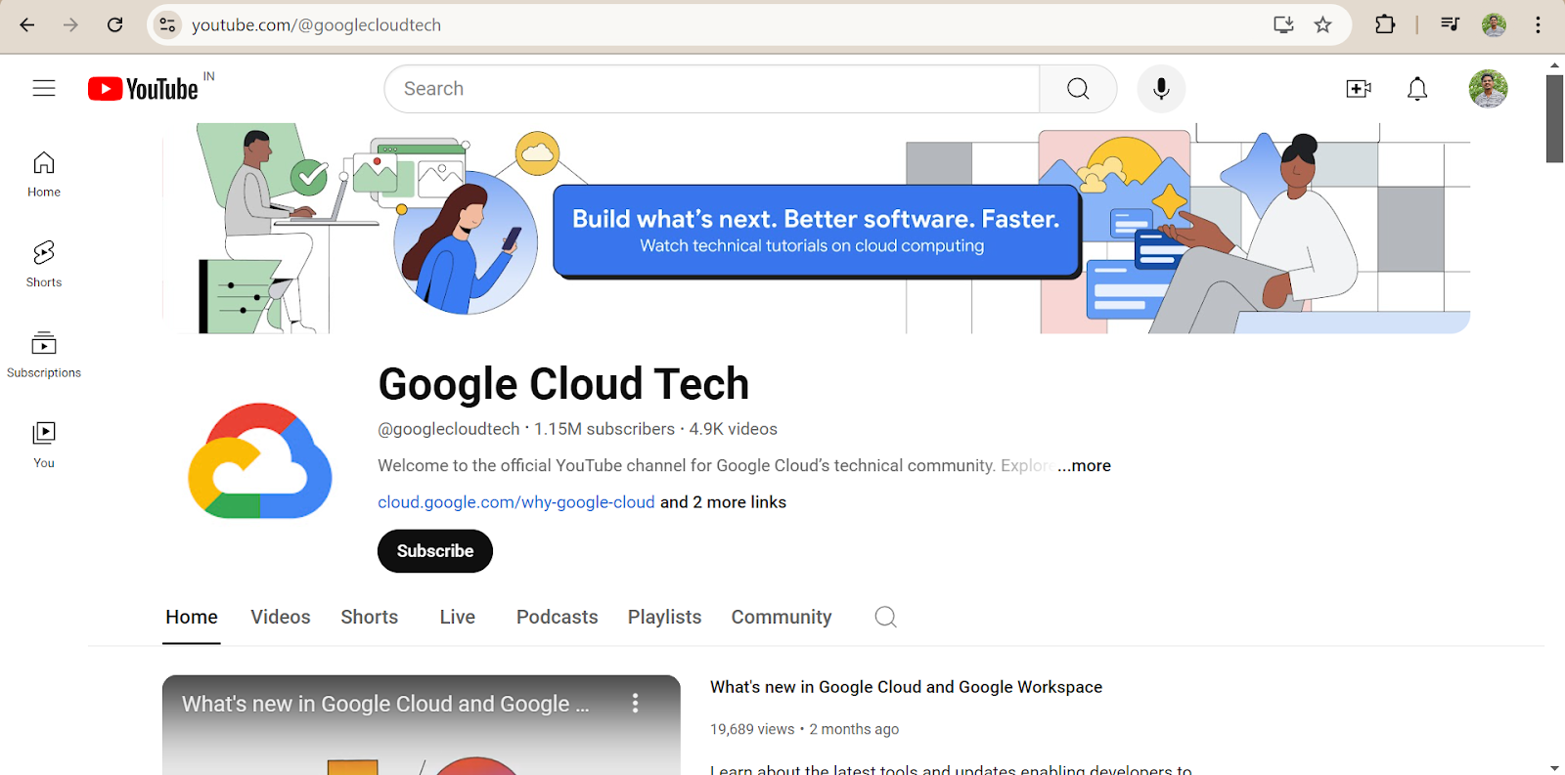
Task: Open the media control icon in Chrome toolbar
Action: tap(1450, 24)
